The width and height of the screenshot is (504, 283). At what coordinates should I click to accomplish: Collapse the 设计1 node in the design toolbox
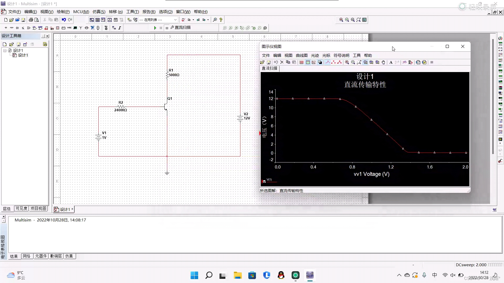4,50
